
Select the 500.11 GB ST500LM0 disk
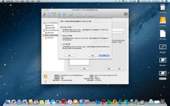[x=50, y=35]
